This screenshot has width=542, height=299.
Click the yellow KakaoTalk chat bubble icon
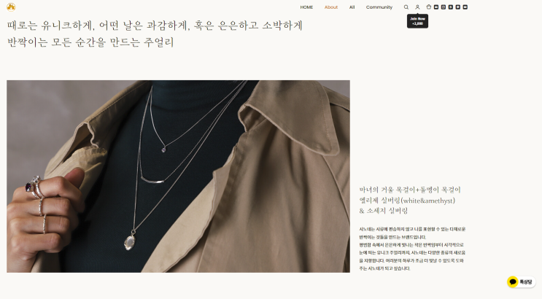tap(513, 281)
